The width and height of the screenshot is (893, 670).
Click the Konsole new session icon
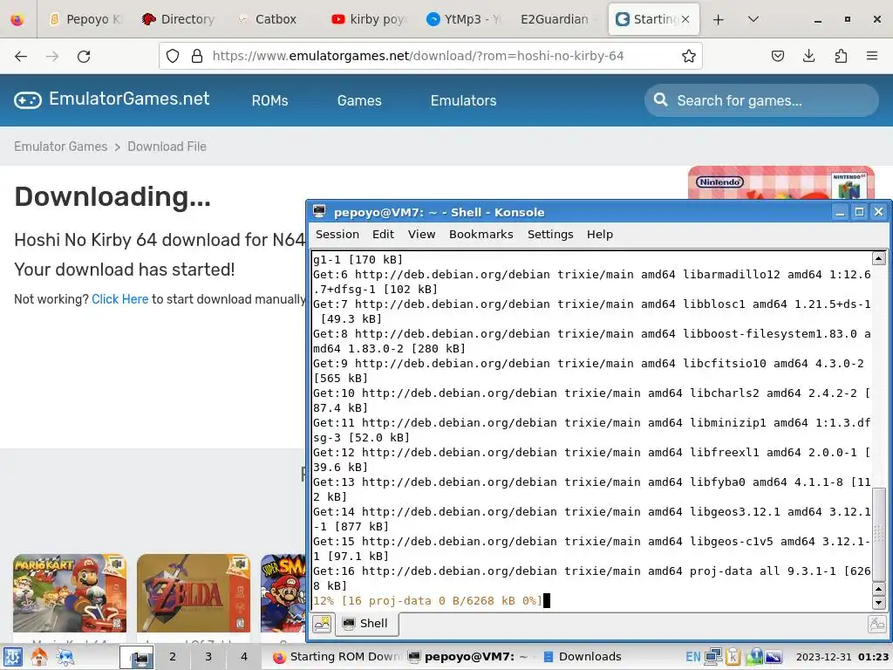(x=322, y=624)
